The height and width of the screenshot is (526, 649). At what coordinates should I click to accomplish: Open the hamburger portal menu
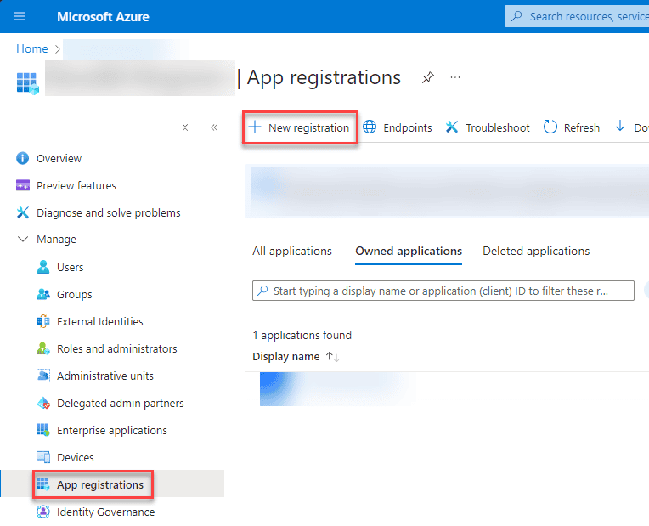click(20, 16)
